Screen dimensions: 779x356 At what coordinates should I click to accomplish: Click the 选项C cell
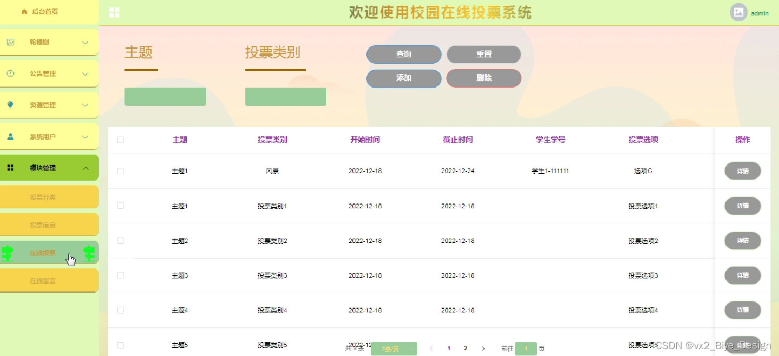(643, 171)
